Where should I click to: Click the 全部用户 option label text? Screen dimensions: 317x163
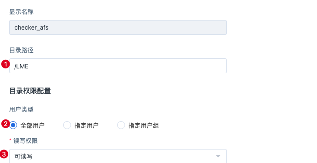[32, 126]
